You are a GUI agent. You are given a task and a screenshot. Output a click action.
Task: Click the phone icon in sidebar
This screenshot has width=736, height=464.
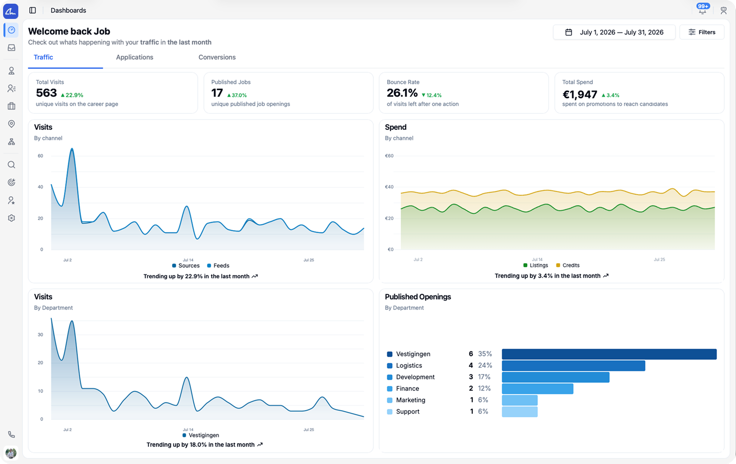[x=12, y=434]
